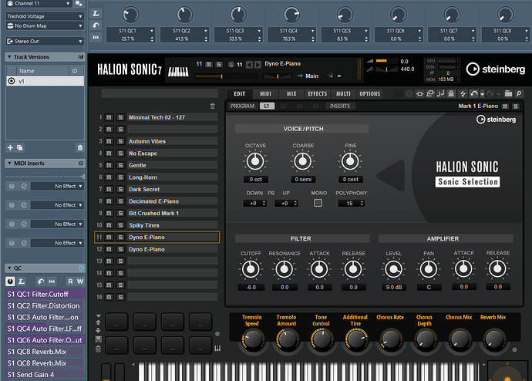This screenshot has width=532, height=381.
Task: Mute slot 12 Dyno E-Piano
Action: coord(109,249)
